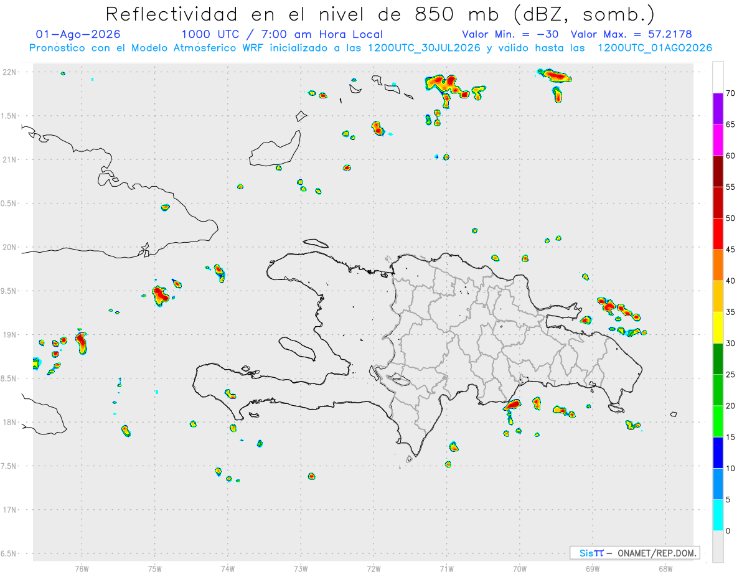747x577 pixels.
Task: Pick the medium green 20–25 dBZ colorbar segment
Action: point(718,390)
